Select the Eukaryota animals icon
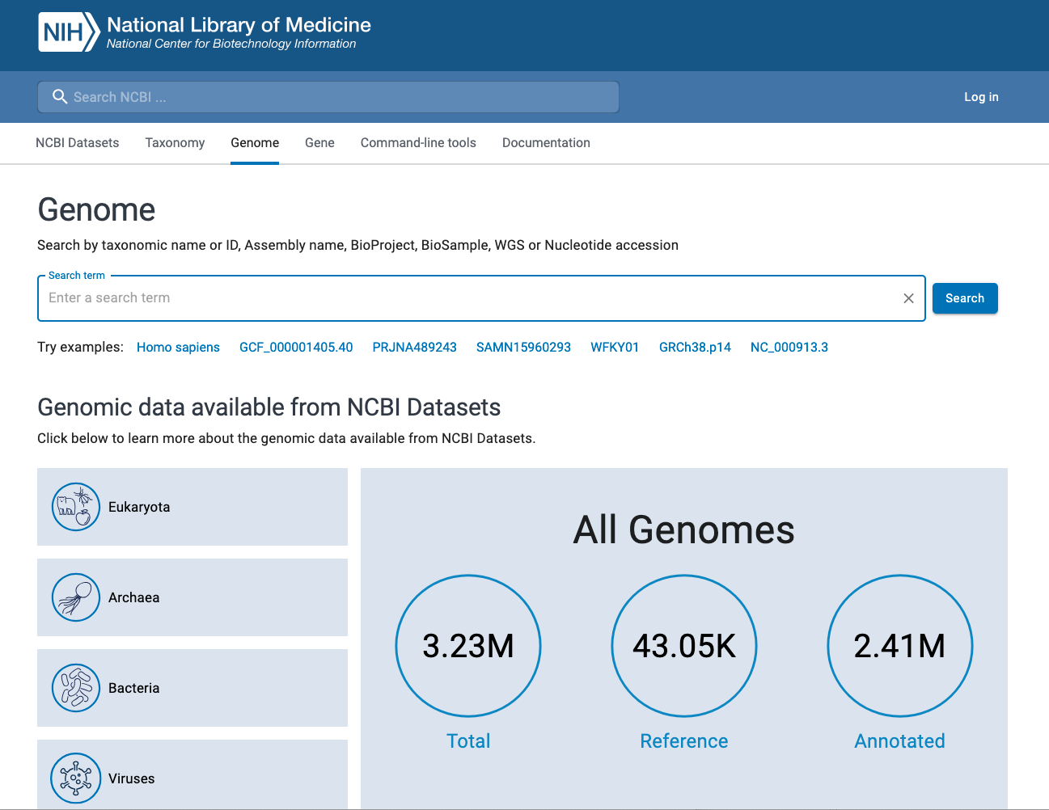Viewport: 1049px width, 810px height. (76, 507)
